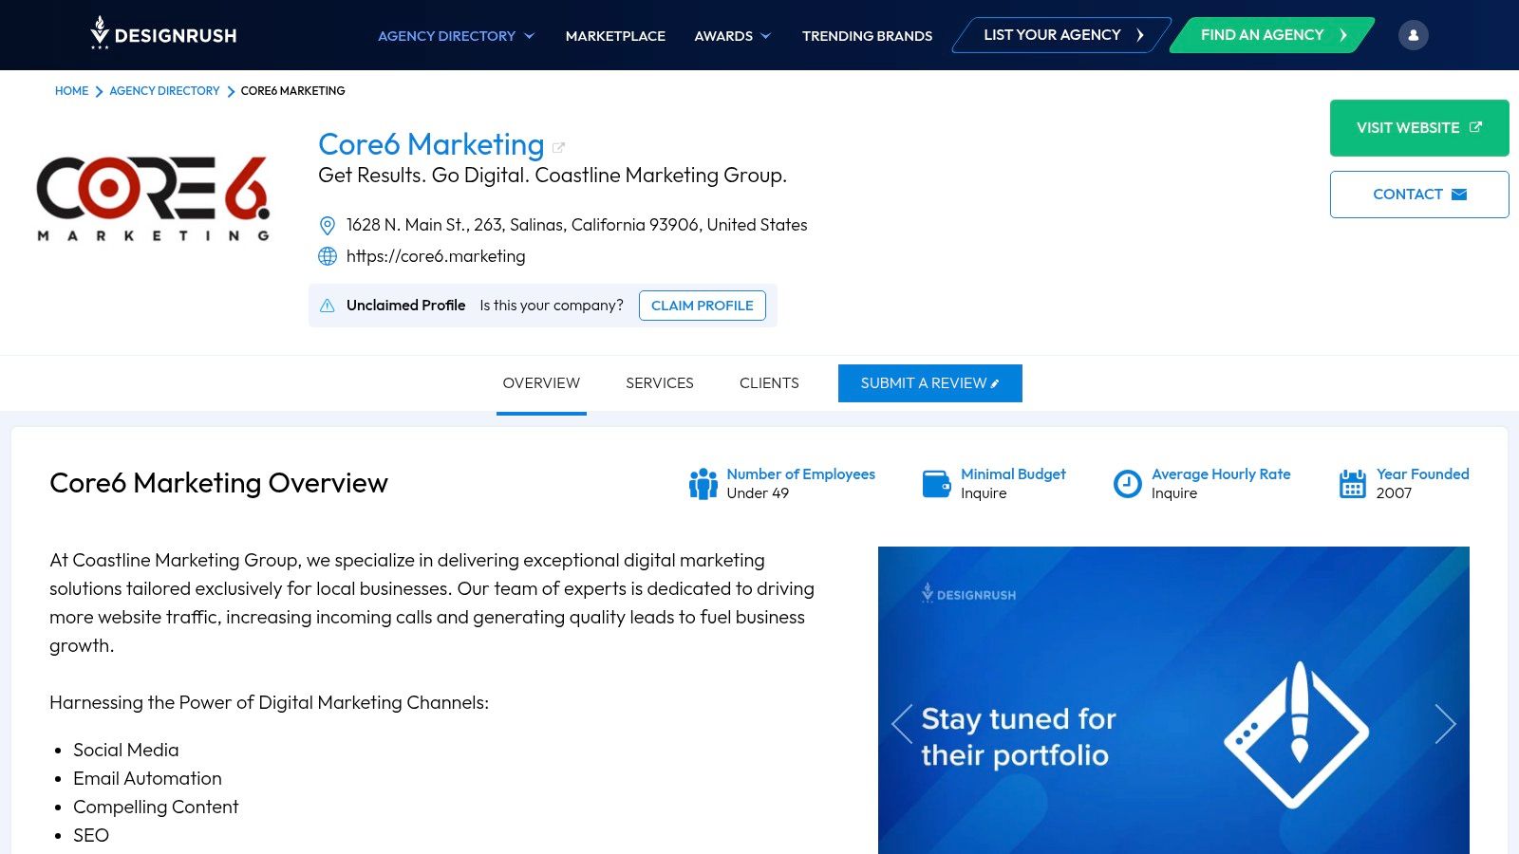Click the Minimal Budget wallet icon

coord(937,483)
